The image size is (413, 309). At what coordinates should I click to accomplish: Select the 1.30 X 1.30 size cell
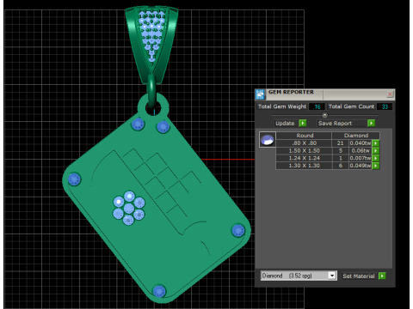point(304,166)
